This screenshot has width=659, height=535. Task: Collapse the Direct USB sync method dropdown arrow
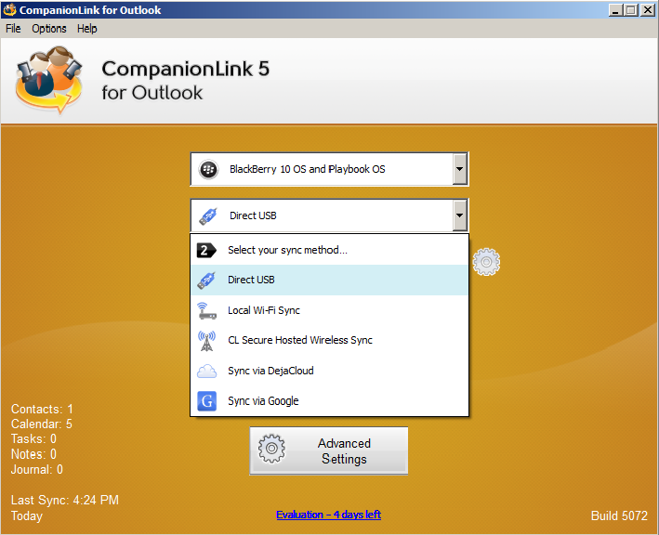[x=459, y=215]
